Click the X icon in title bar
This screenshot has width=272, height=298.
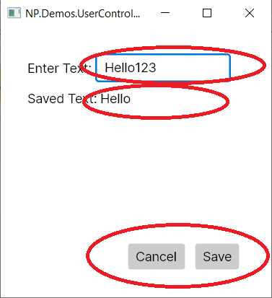[250, 13]
